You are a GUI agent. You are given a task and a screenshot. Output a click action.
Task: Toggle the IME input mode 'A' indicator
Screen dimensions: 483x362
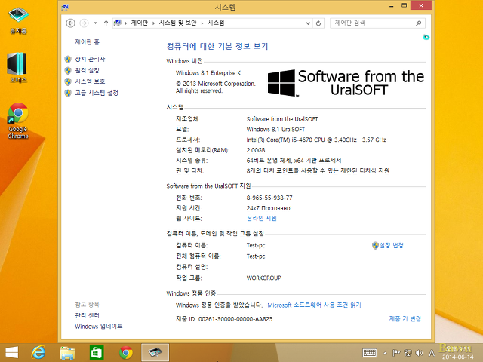pyautogui.click(x=432, y=353)
